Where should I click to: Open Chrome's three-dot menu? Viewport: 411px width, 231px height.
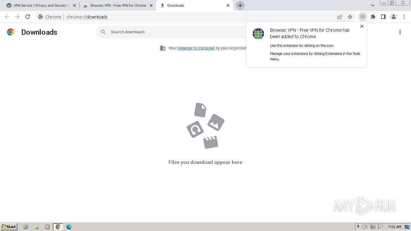[x=404, y=17]
